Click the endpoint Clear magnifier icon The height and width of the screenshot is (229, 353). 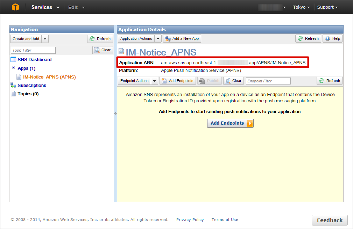coord(228,81)
